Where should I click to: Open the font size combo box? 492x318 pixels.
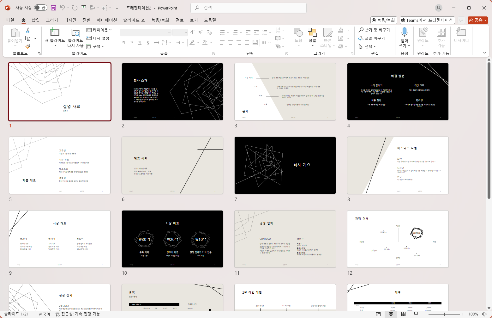tap(180, 33)
